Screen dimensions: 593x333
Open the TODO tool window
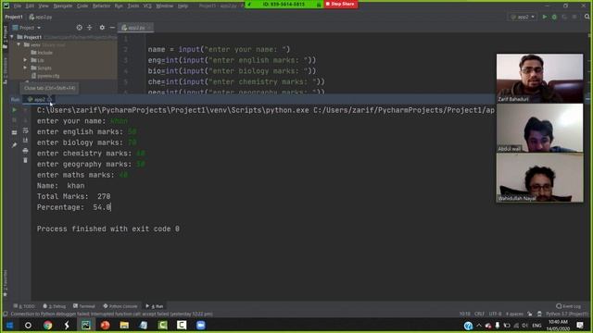point(24,306)
